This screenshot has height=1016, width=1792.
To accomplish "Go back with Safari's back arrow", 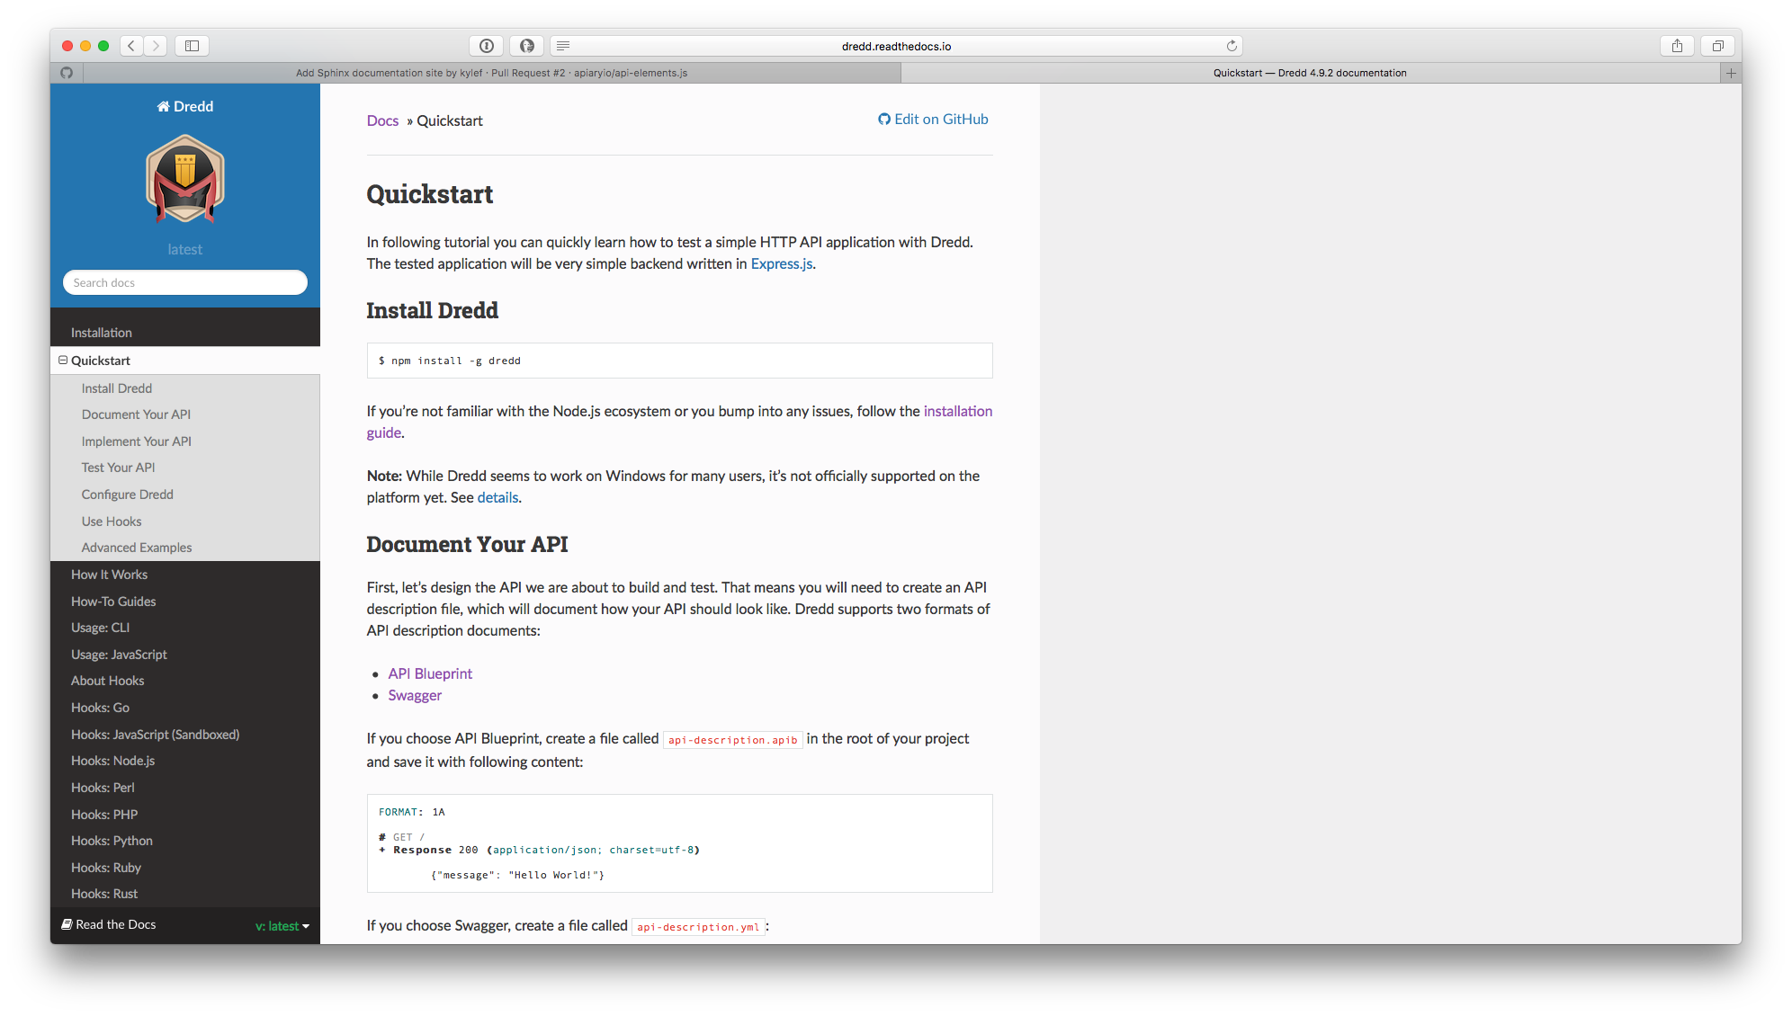I will [x=131, y=46].
